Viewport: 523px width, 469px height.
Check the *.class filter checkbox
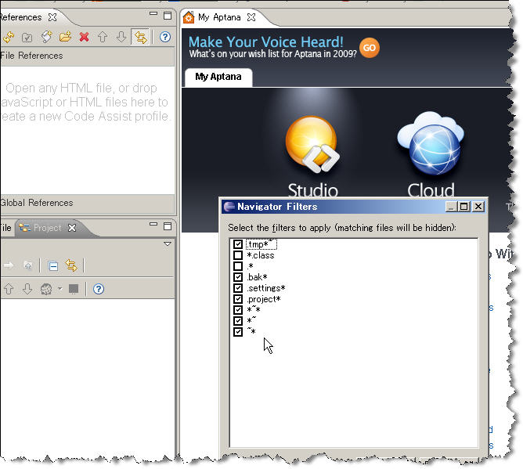click(238, 255)
